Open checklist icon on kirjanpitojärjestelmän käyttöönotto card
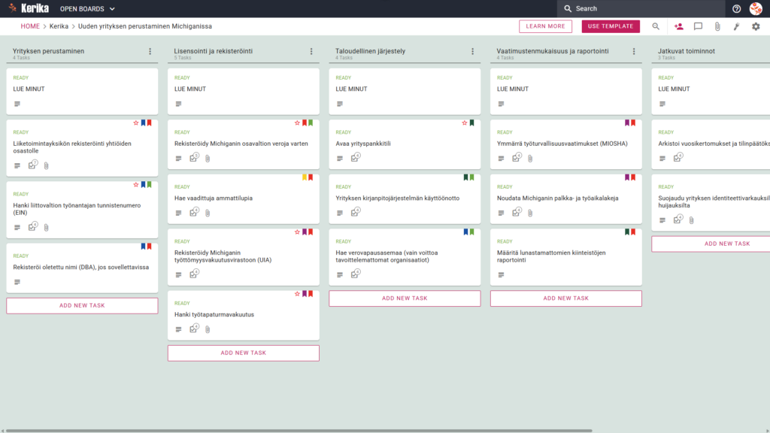 [355, 212]
